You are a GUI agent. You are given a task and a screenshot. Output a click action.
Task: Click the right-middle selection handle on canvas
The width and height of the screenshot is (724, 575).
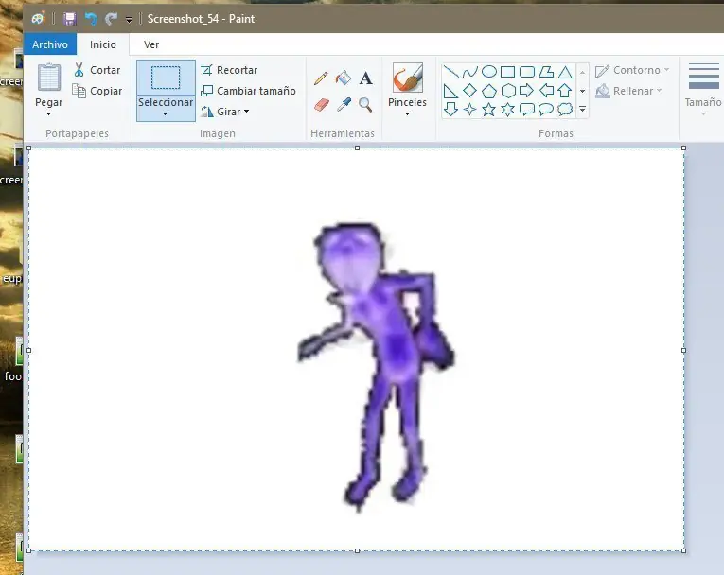(684, 350)
